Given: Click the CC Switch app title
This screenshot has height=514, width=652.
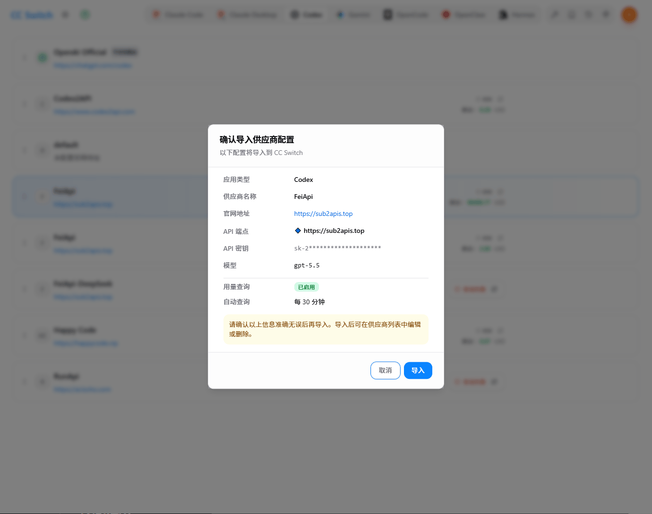Looking at the screenshot, I should pyautogui.click(x=32, y=15).
